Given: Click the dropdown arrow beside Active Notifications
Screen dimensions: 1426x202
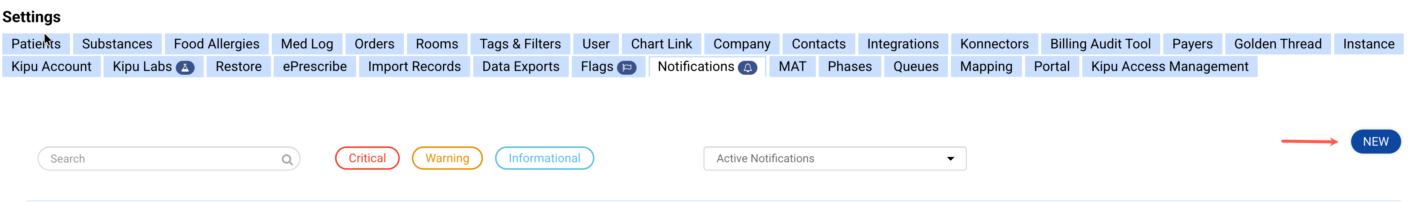Looking at the screenshot, I should point(951,158).
